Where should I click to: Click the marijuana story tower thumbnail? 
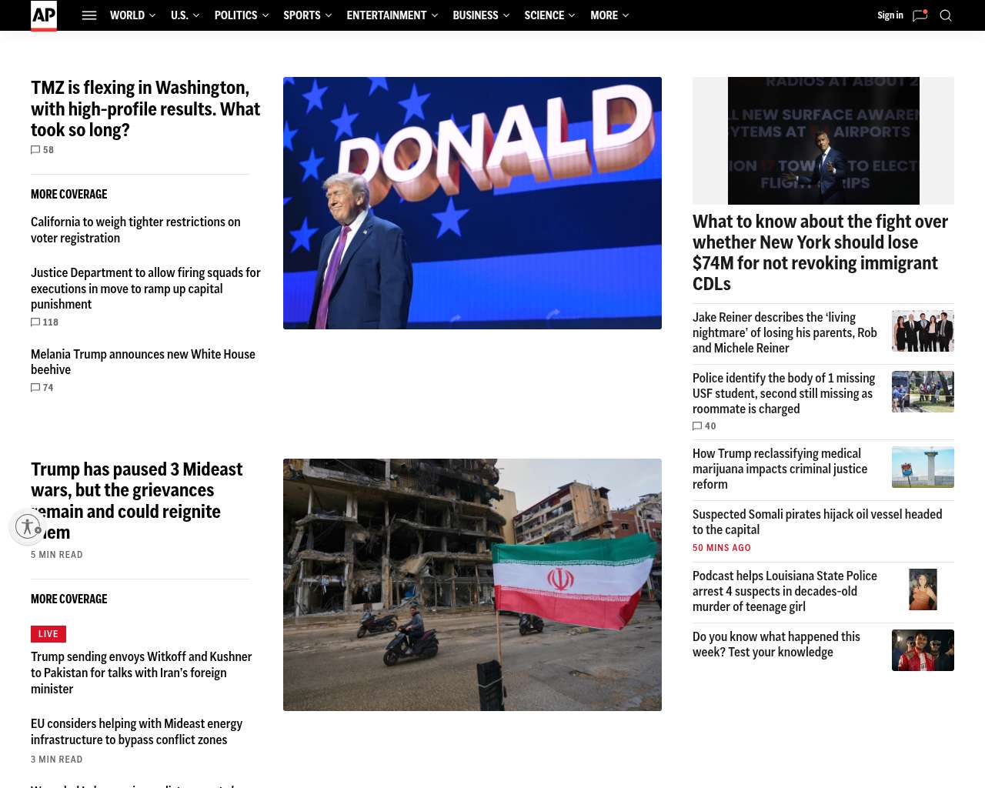pyautogui.click(x=923, y=467)
